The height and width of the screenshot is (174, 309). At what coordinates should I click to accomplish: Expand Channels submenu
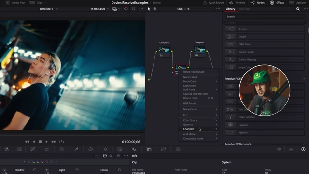point(198,129)
